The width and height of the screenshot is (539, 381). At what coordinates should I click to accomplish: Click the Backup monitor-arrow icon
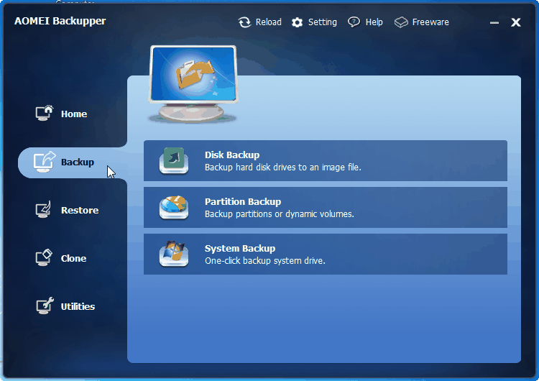[x=45, y=161]
